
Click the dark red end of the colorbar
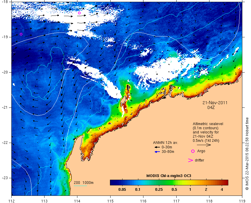click(226, 182)
